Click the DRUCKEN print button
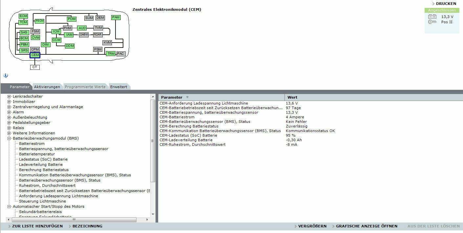 click(446, 4)
